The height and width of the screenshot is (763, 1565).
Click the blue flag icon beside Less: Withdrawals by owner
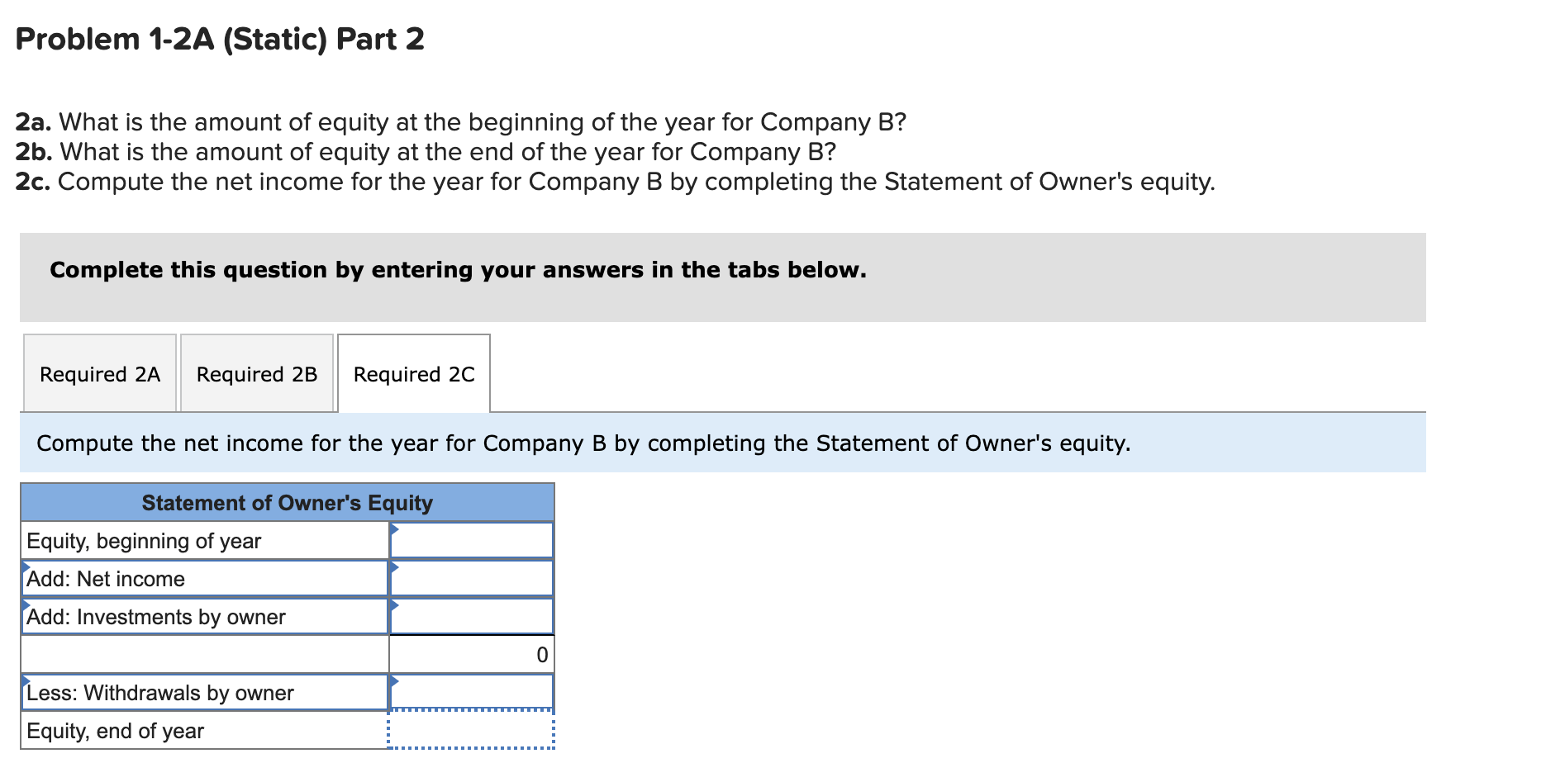(395, 681)
